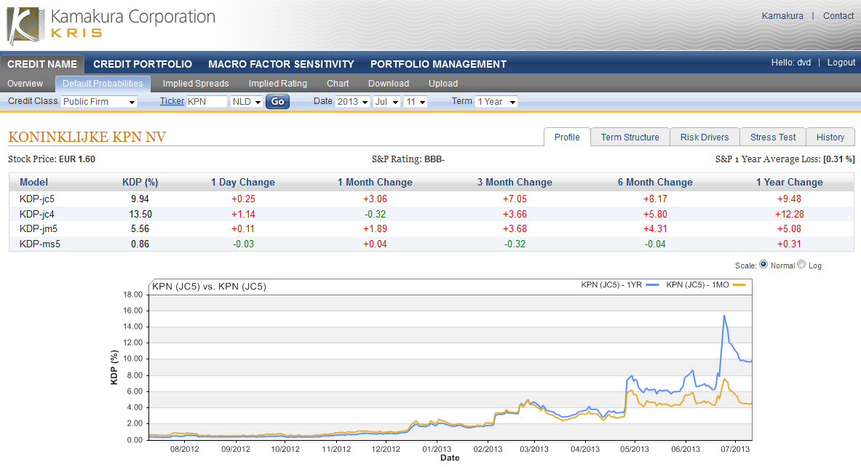This screenshot has width=861, height=467.
Task: Select the Normal scale radio button
Action: [763, 265]
